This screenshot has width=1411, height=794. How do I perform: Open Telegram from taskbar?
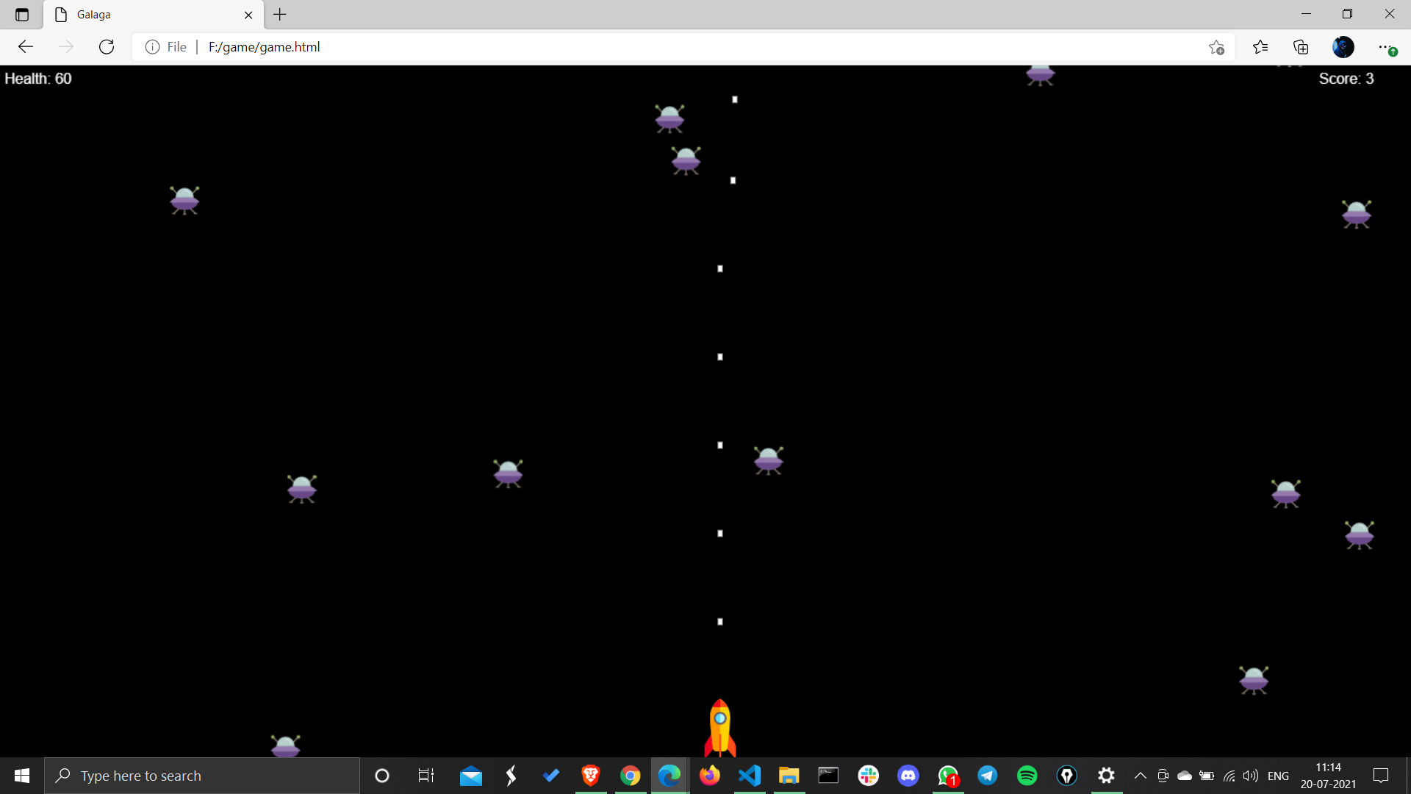[x=987, y=776]
